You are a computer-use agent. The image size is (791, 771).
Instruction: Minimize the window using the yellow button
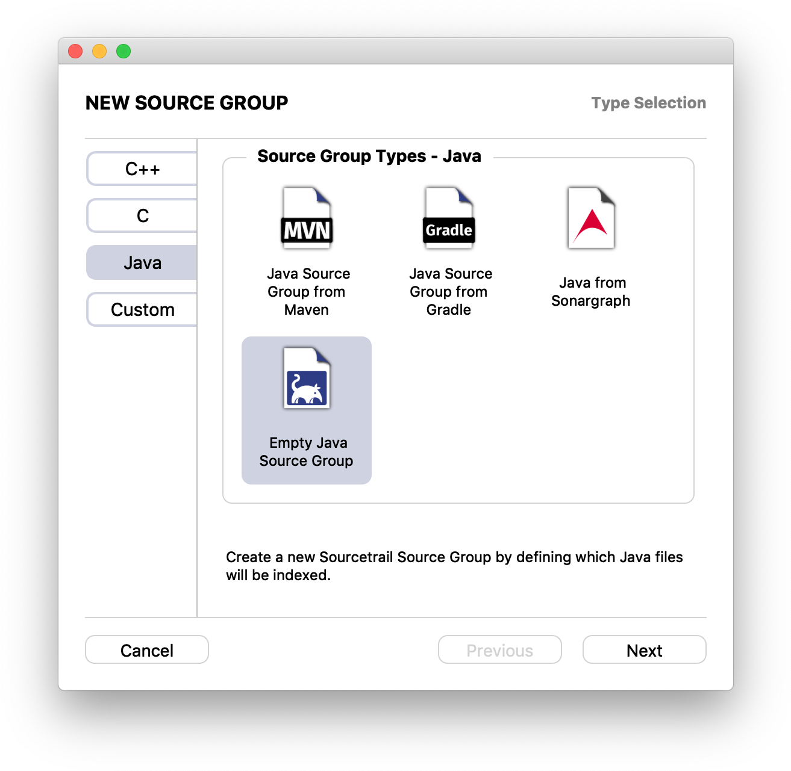[99, 52]
